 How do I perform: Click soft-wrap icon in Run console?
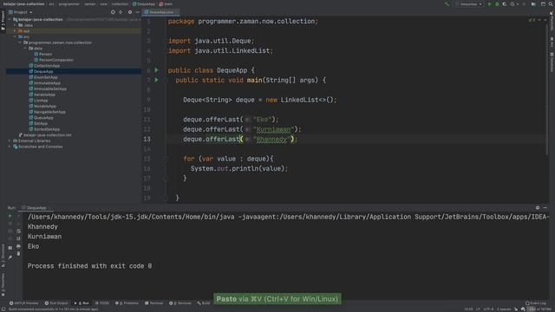coord(18,231)
